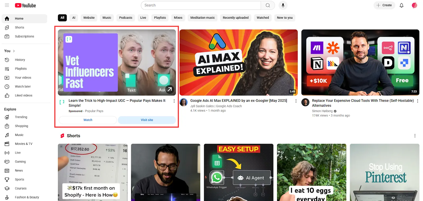The image size is (423, 201).
Task: Open the hamburger guide menu
Action: click(7, 5)
